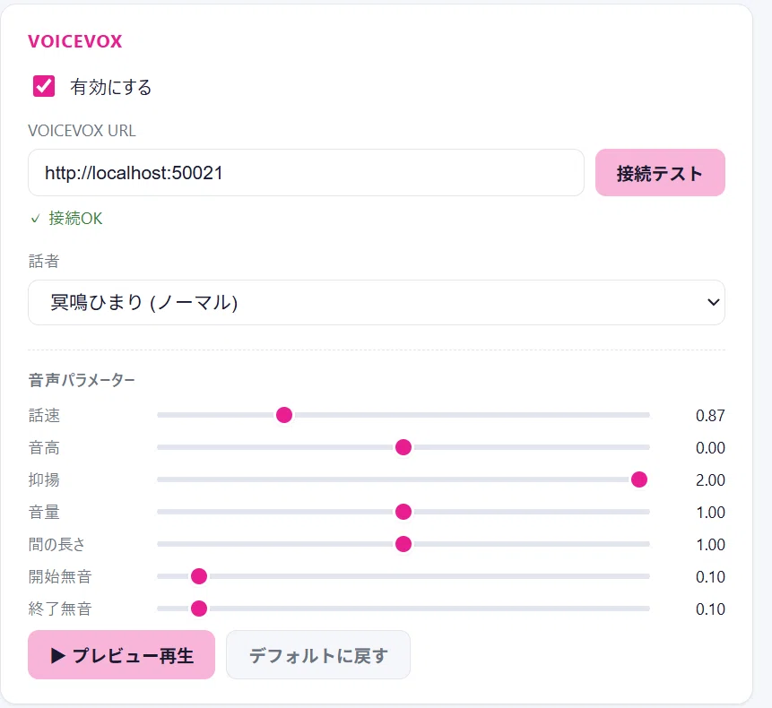The height and width of the screenshot is (708, 772).
Task: Click the 抑揚 intonation slider handle
Action: click(x=639, y=479)
